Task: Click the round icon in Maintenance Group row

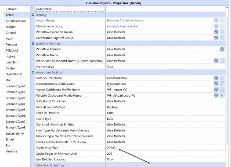Action: click(x=216, y=26)
